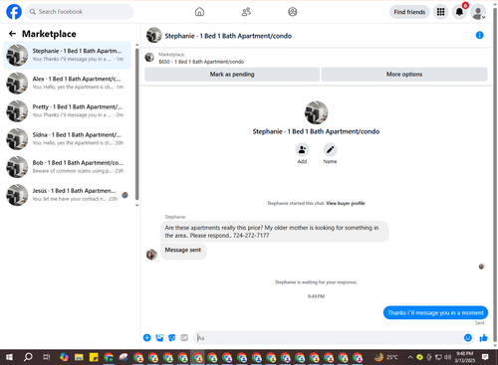Open the notifications bell
The image size is (498, 365).
coord(459,12)
